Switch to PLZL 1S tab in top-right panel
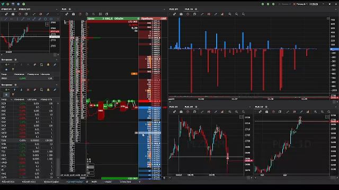The height and width of the screenshot is (190, 339). point(189,9)
